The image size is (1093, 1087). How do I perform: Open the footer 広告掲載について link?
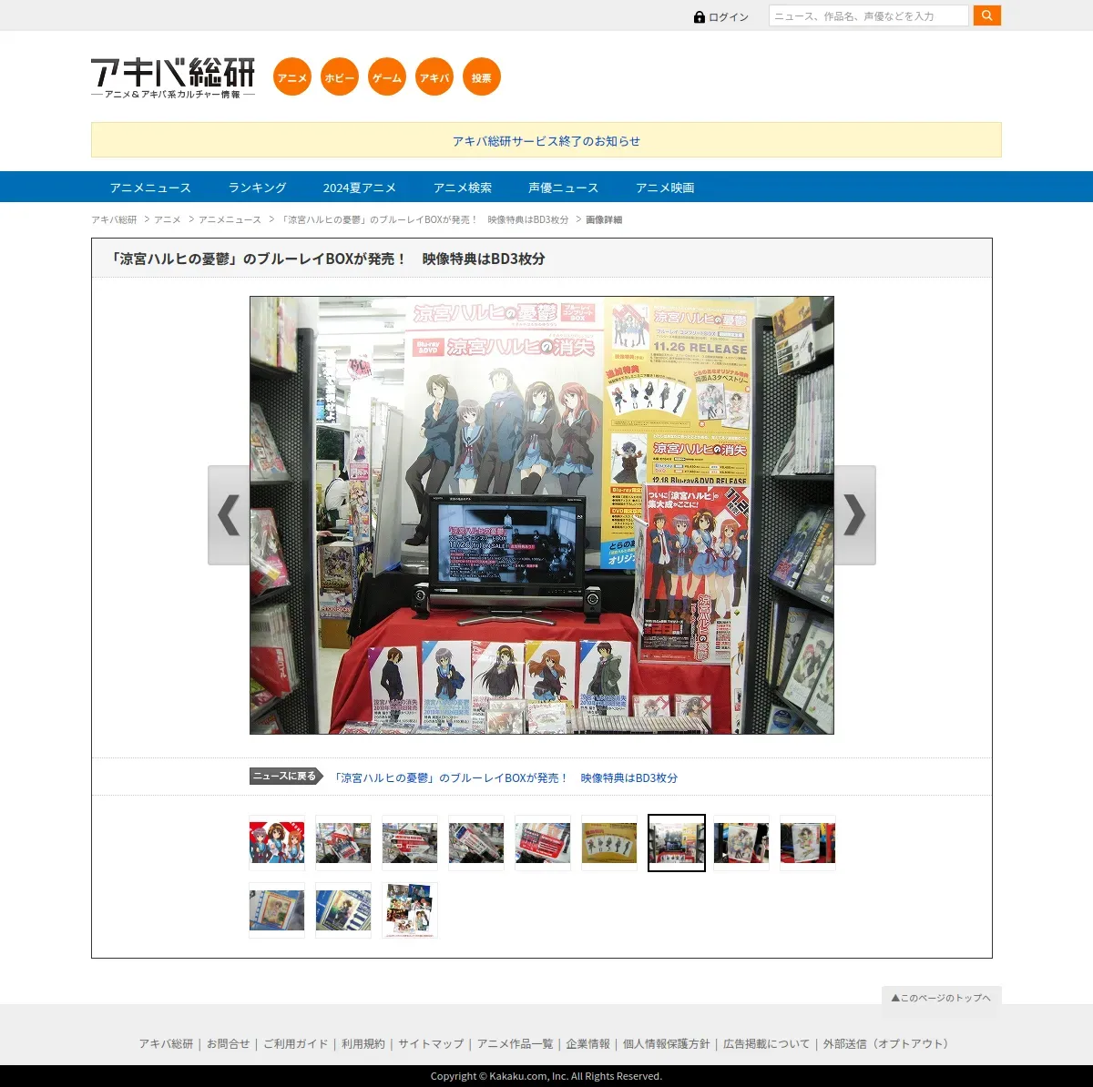(766, 1044)
